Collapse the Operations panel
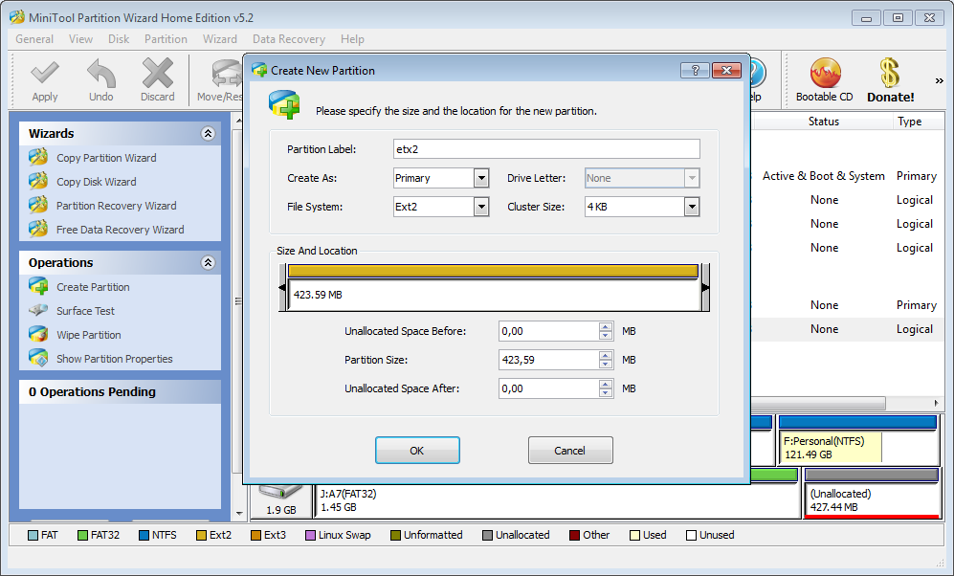This screenshot has width=954, height=576. coord(208,262)
